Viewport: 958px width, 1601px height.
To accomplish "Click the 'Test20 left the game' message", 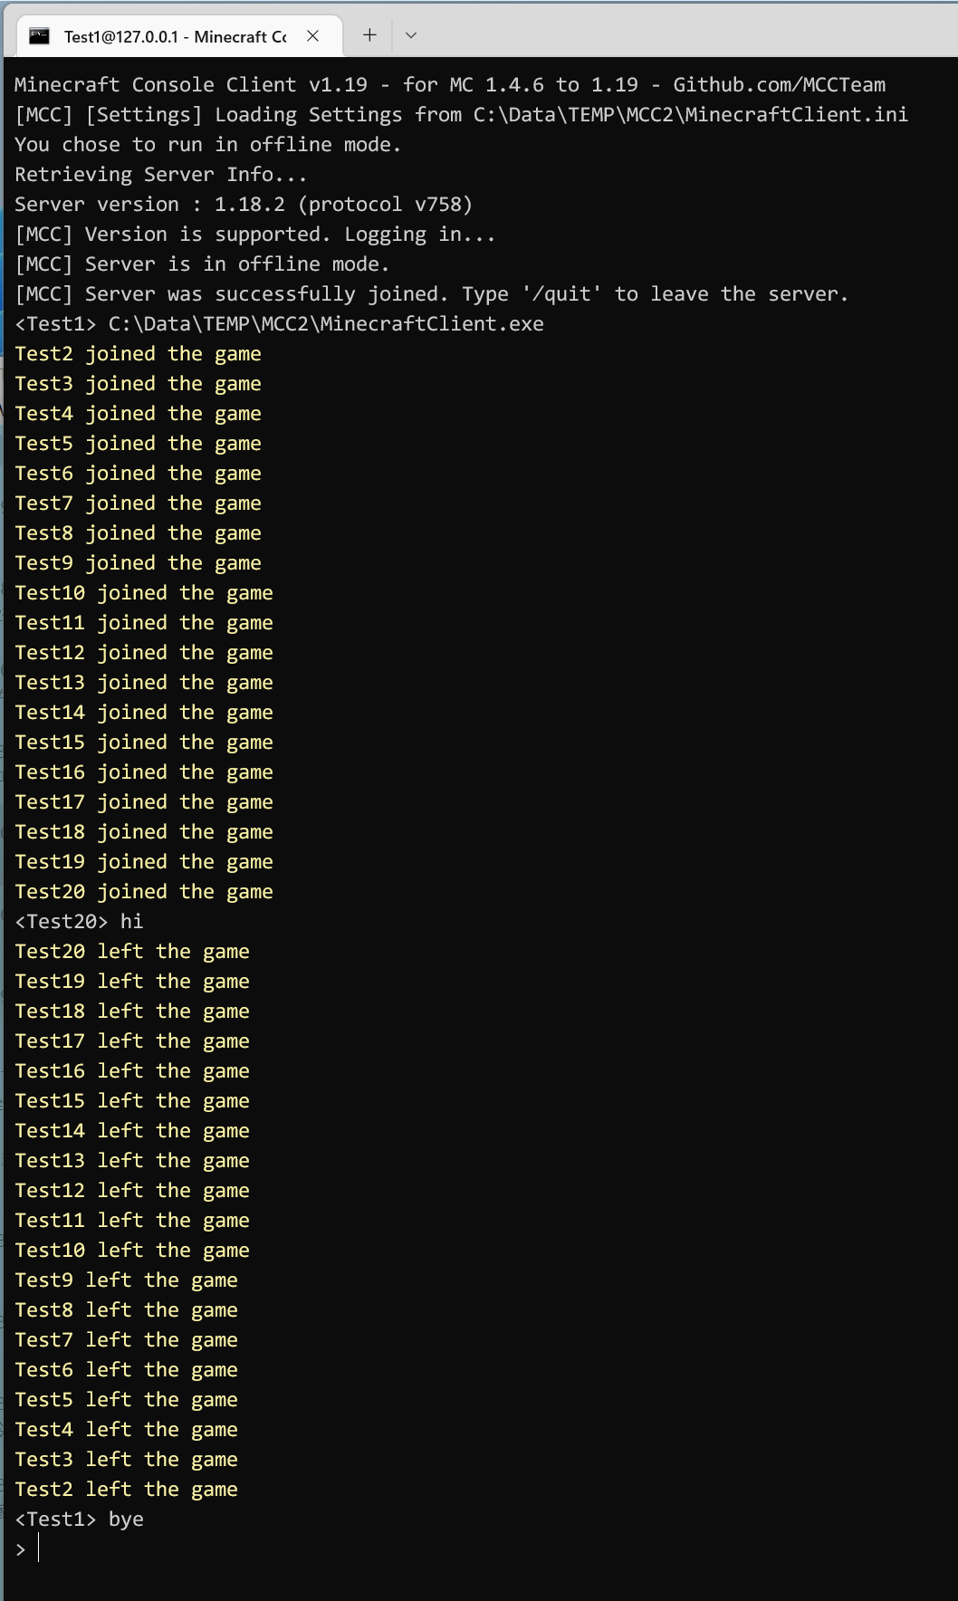I will pyautogui.click(x=132, y=951).
